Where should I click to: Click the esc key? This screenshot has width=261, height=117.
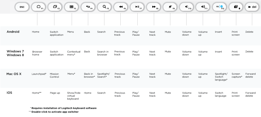(x=22, y=7)
